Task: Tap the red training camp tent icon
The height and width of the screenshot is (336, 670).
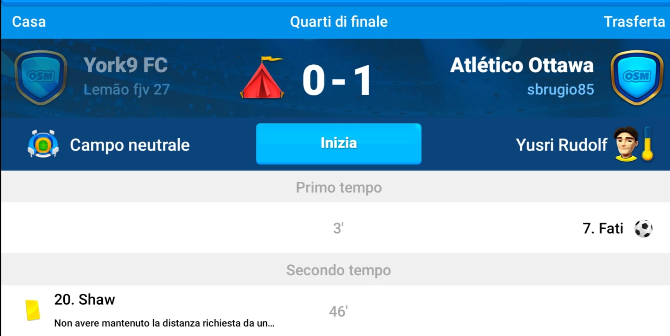Action: [x=262, y=78]
